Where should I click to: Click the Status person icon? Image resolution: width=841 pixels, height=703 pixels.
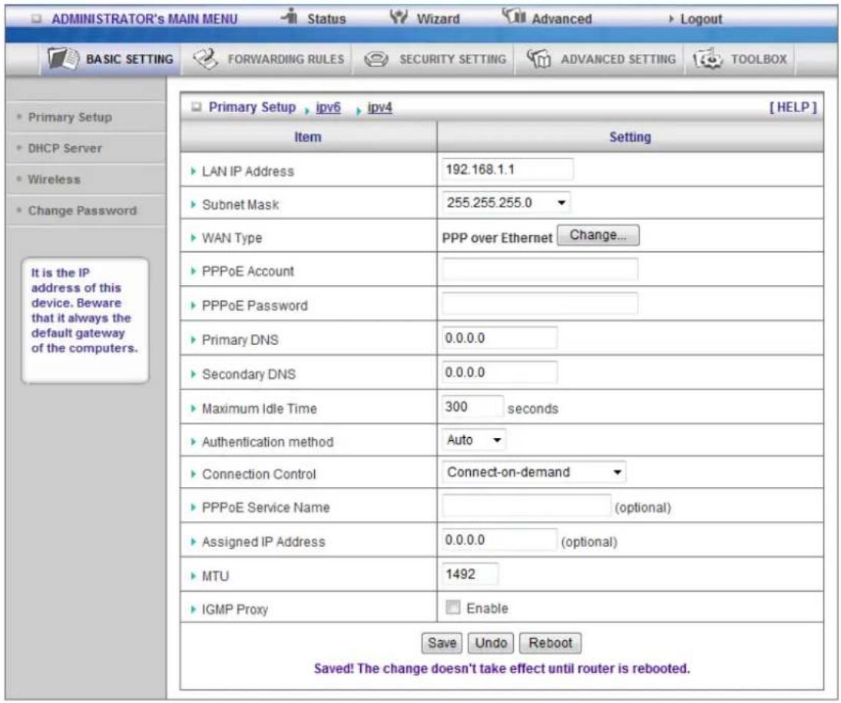[290, 16]
